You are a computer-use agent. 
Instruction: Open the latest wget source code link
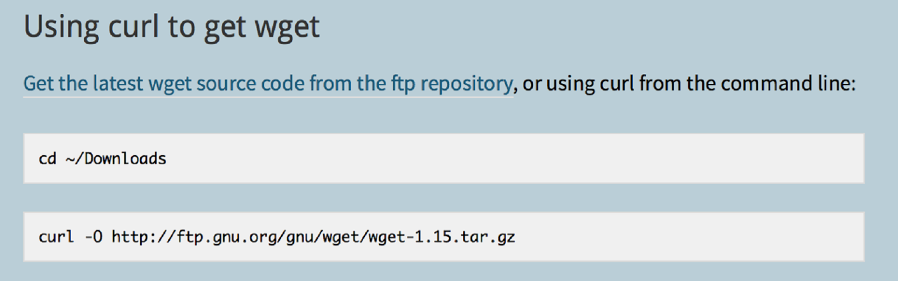[x=268, y=84]
